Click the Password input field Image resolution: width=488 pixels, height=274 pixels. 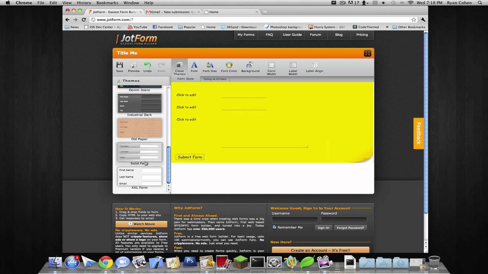pyautogui.click(x=344, y=220)
